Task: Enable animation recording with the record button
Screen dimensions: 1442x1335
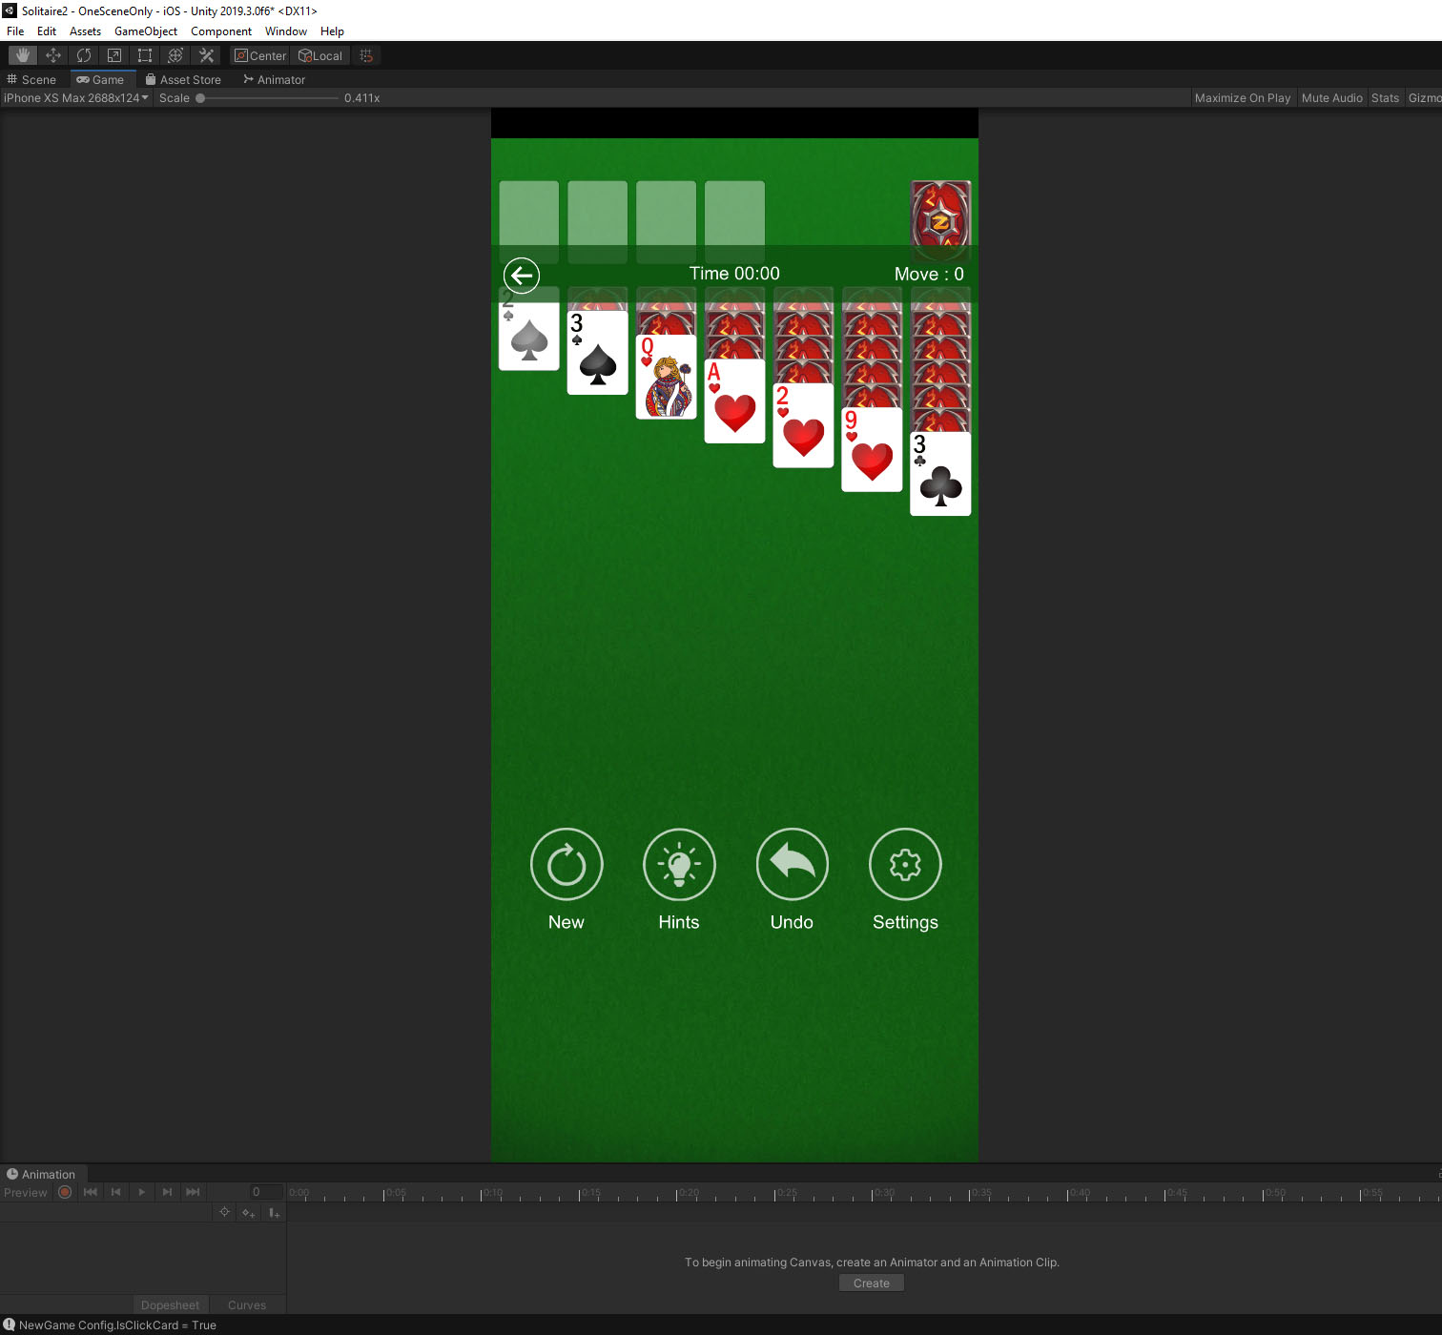Action: pyautogui.click(x=64, y=1192)
